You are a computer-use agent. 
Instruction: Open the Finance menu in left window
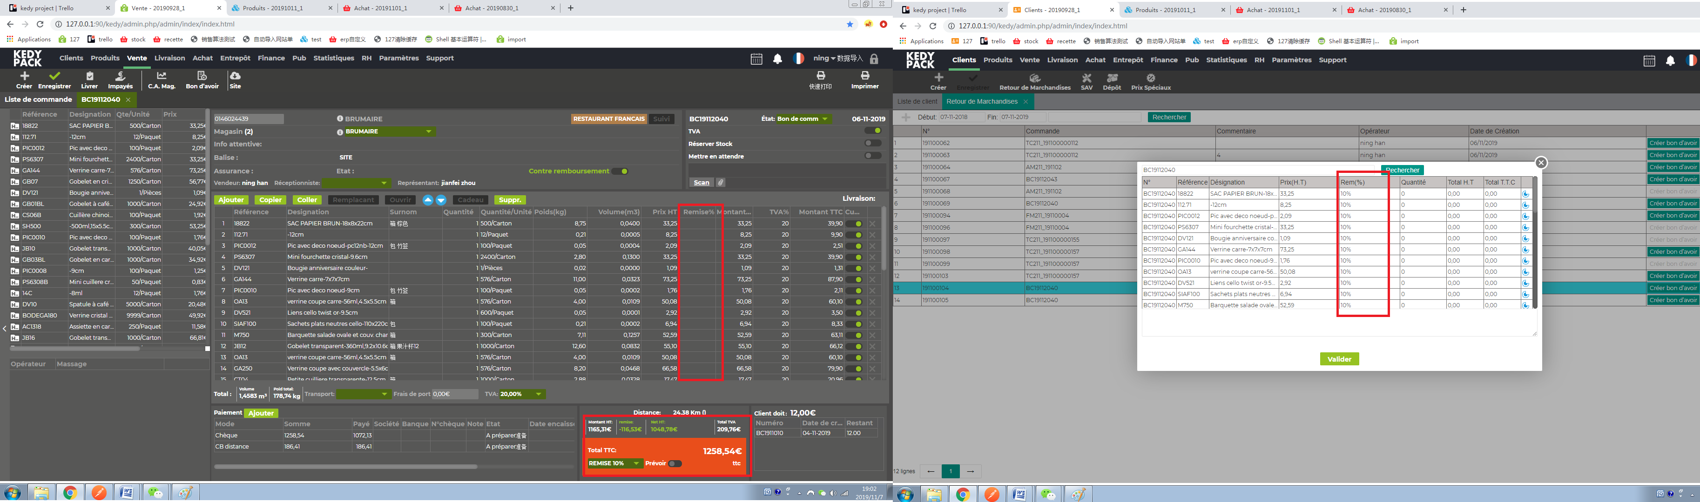click(271, 58)
